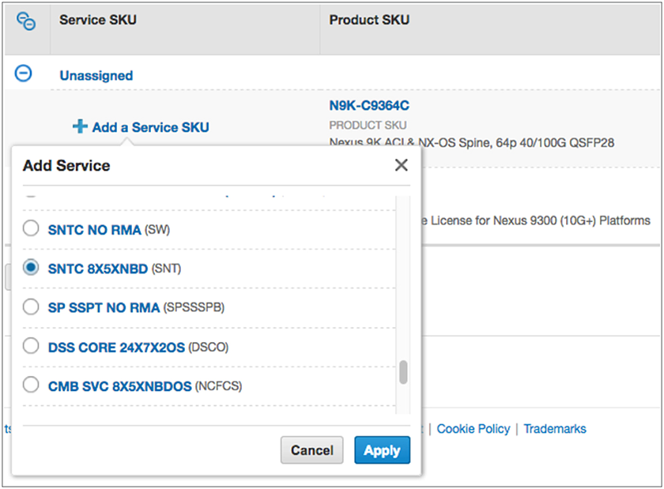Pick the CMB SVC 8X5XNBDOS option

[29, 385]
